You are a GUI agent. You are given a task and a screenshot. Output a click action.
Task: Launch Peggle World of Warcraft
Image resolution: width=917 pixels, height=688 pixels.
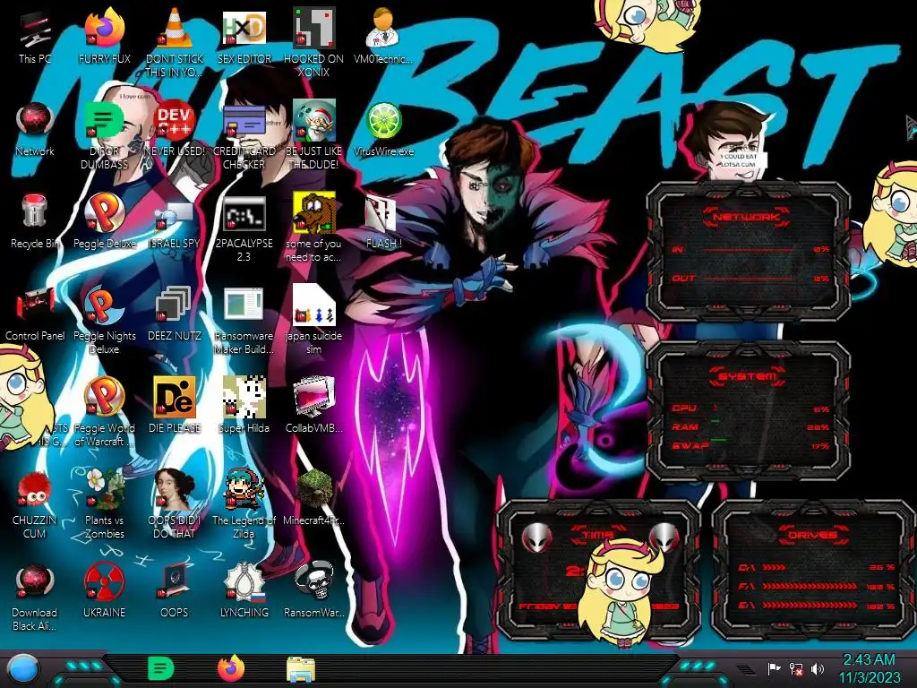[x=104, y=412]
